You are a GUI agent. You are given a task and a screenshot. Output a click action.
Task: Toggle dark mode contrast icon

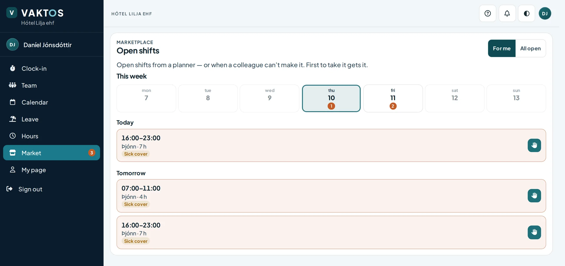(x=527, y=13)
